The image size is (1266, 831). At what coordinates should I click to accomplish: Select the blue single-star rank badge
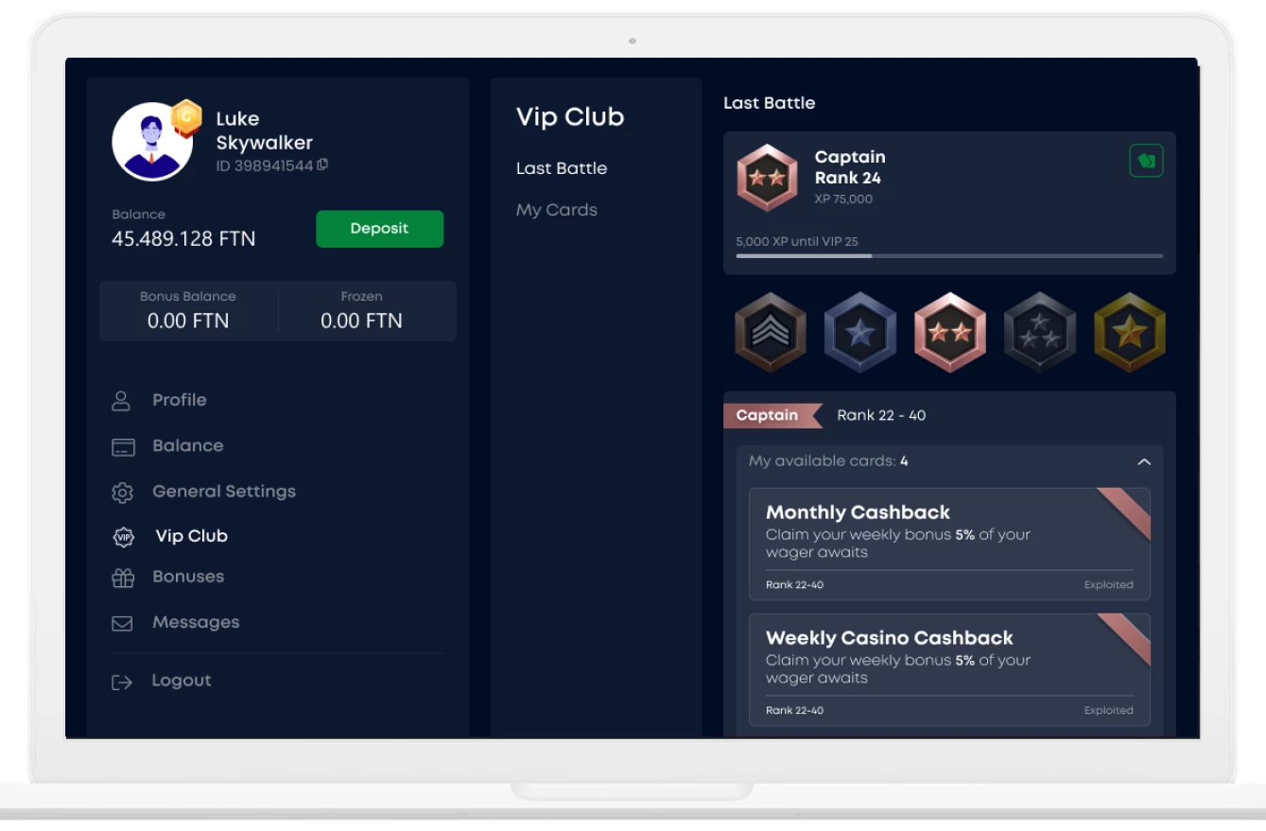coord(859,333)
